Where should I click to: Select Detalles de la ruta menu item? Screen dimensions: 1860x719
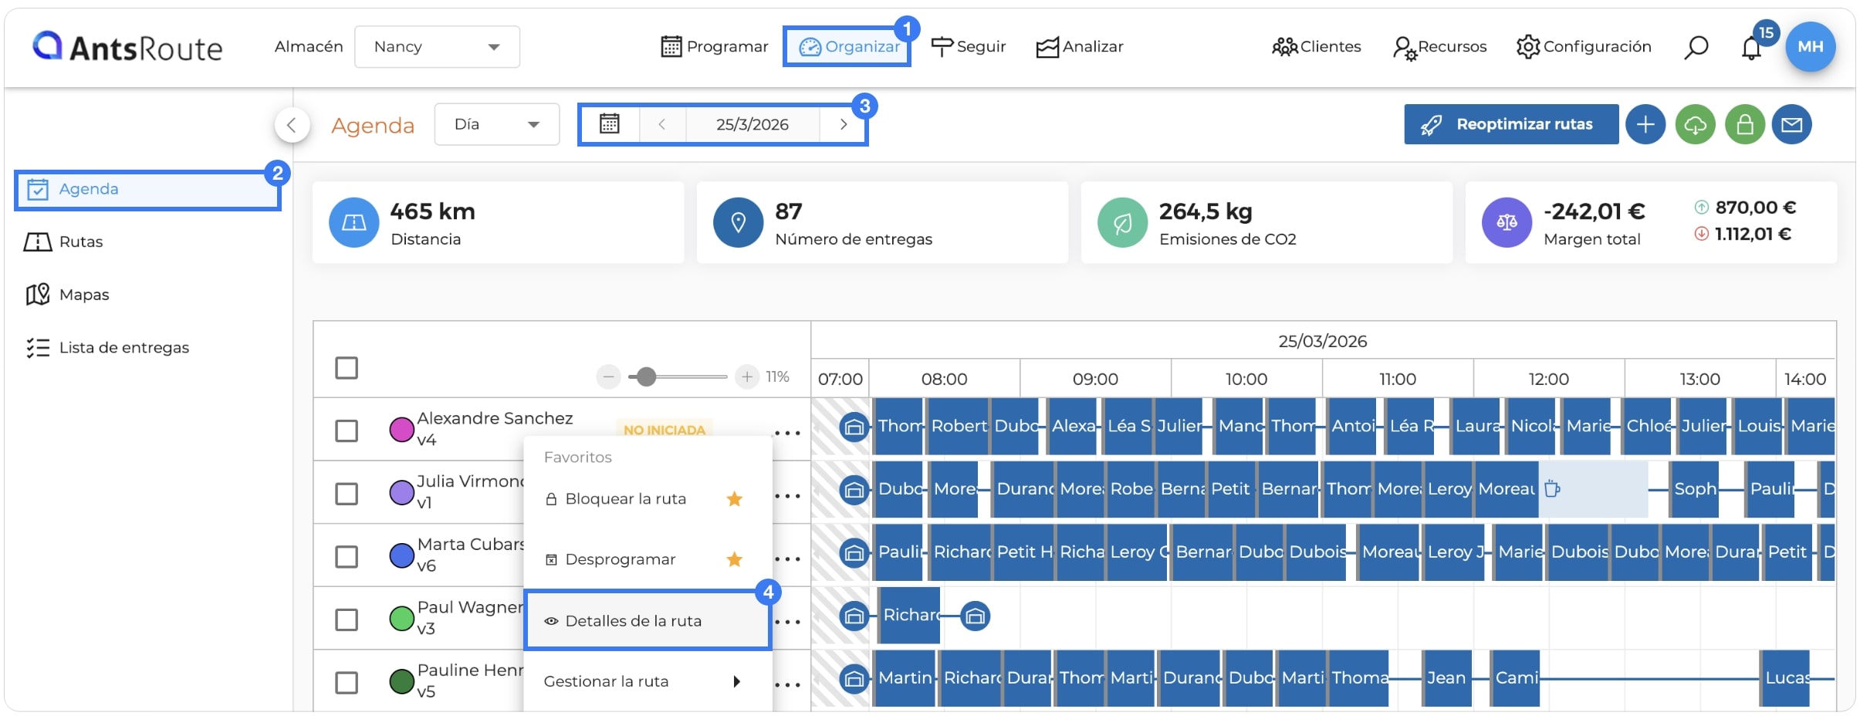[x=647, y=621]
